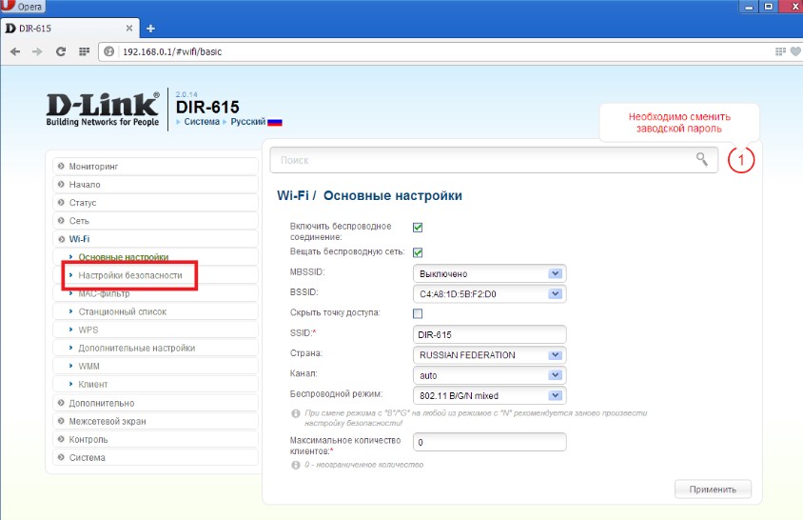Viewport: 803px width, 520px height.
Task: Open the Канал channel dropdown
Action: click(489, 375)
